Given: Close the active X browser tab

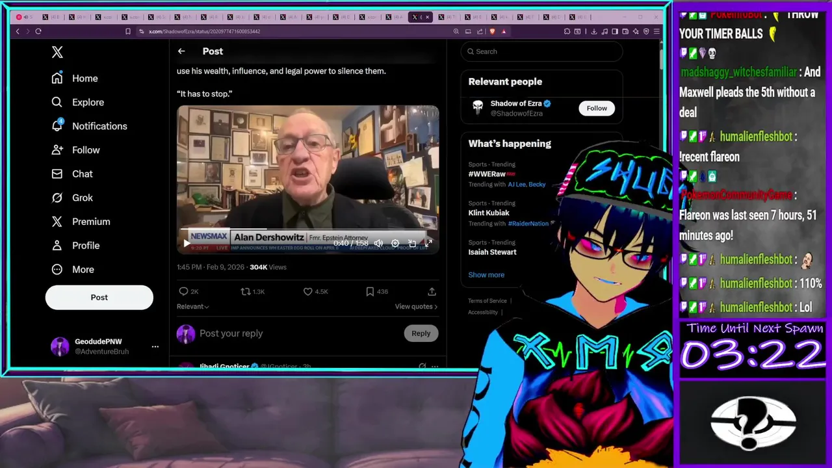Looking at the screenshot, I should (x=427, y=17).
